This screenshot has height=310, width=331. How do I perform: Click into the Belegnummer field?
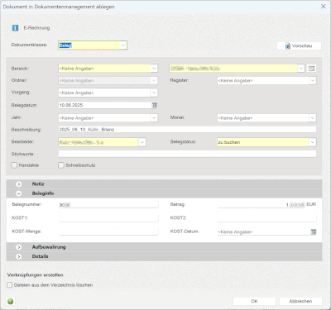(x=108, y=204)
